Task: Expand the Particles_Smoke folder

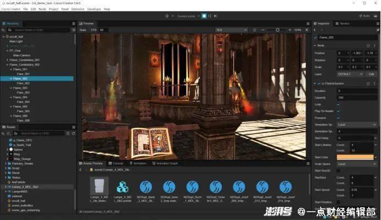Action: pos(6,163)
